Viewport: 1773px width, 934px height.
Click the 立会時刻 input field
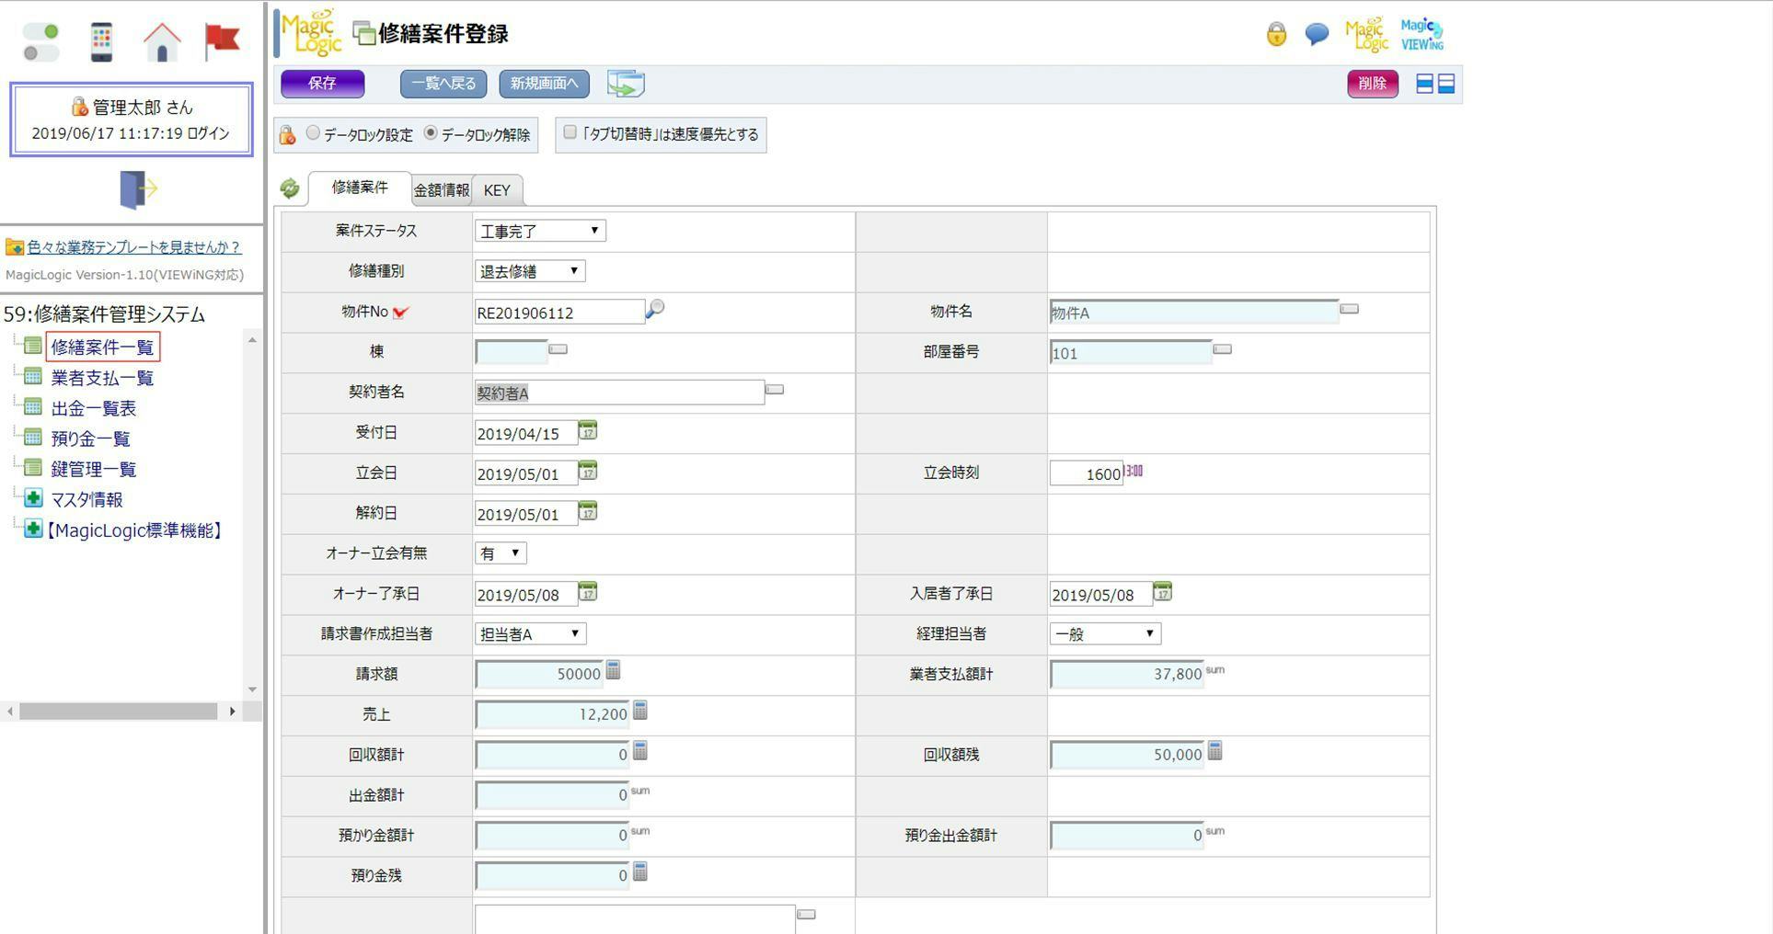pos(1086,473)
